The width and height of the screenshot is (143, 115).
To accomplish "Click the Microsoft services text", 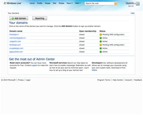I will (58, 63).
